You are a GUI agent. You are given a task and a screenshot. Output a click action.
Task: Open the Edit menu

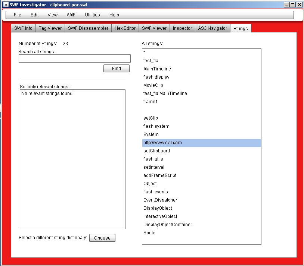pos(35,15)
